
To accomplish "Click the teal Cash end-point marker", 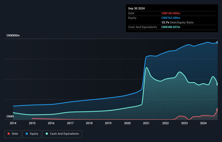I will coord(217,84).
